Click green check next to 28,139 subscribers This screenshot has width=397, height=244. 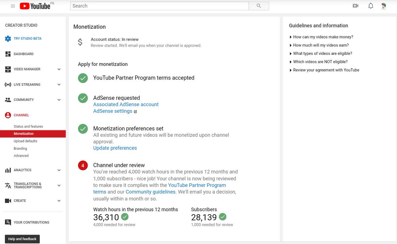(x=223, y=217)
